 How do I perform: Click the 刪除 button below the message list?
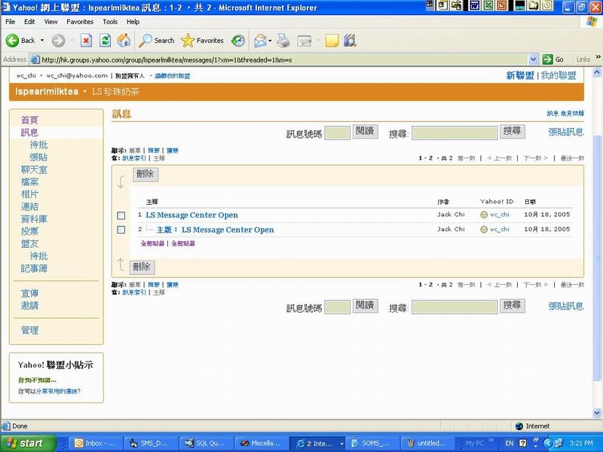(x=142, y=267)
